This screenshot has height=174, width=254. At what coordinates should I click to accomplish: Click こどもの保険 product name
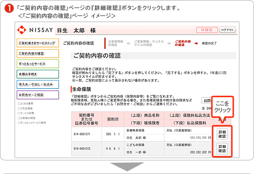tap(135, 145)
